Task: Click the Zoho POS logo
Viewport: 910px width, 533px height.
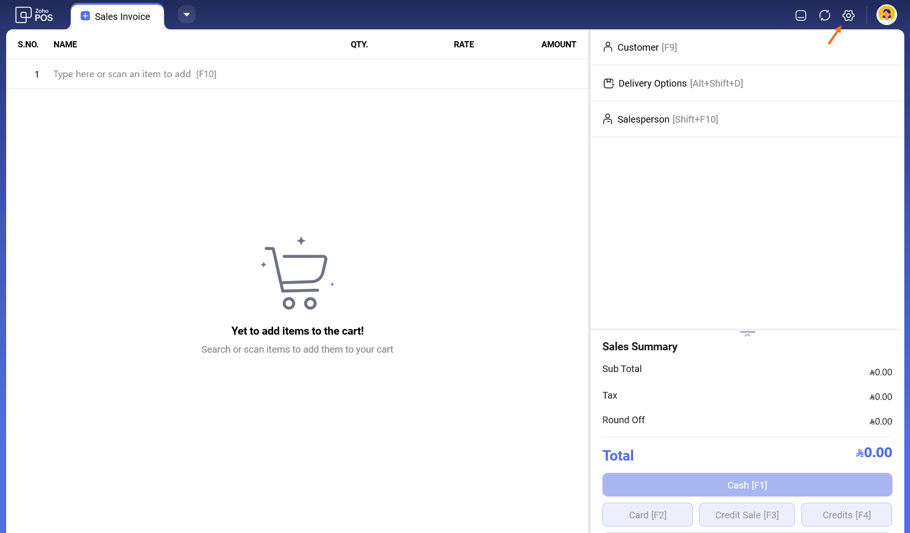Action: 34,15
